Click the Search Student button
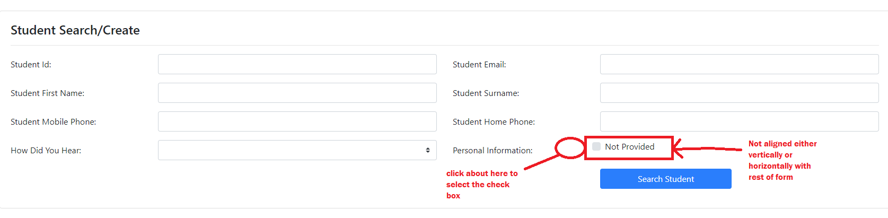888x218 pixels. coord(666,179)
